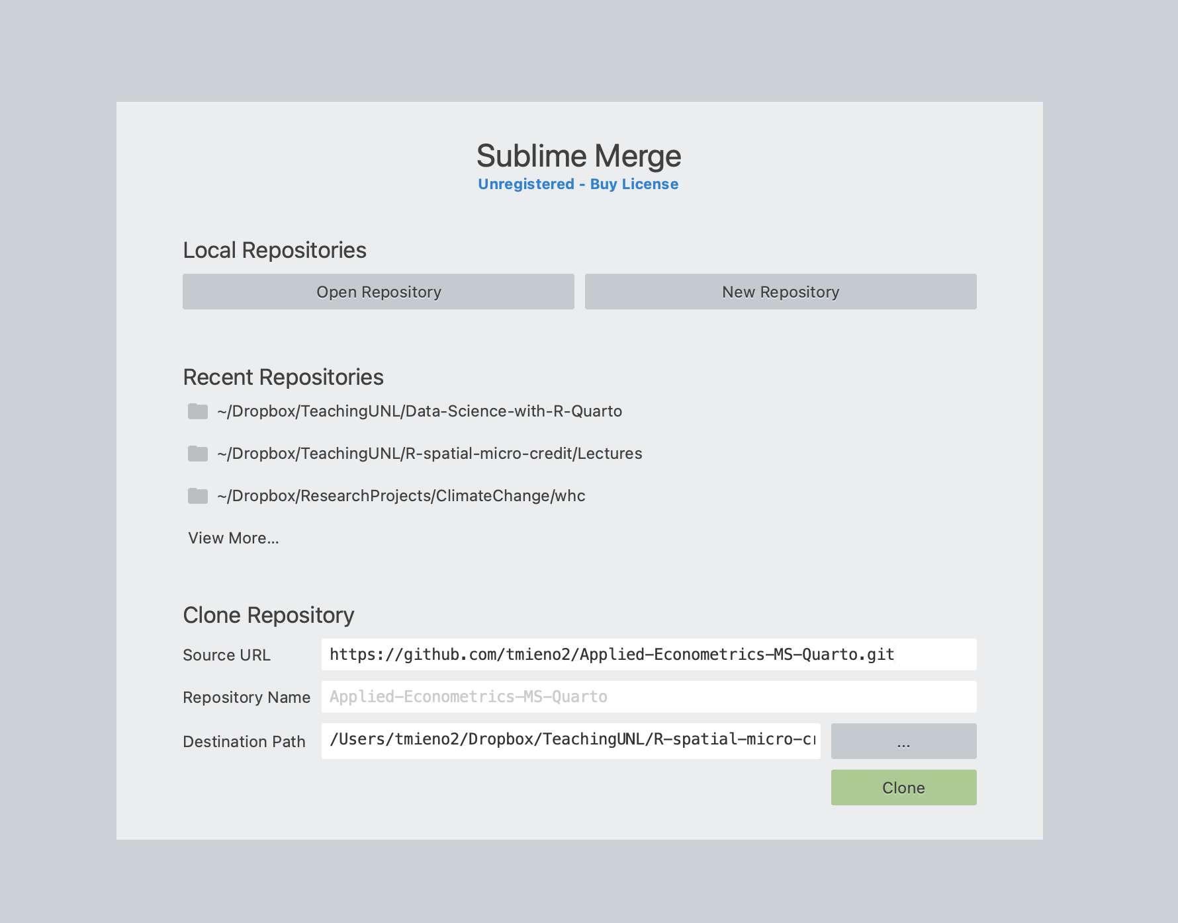Browse for destination with the ellipsis button
The image size is (1178, 923).
(x=903, y=741)
